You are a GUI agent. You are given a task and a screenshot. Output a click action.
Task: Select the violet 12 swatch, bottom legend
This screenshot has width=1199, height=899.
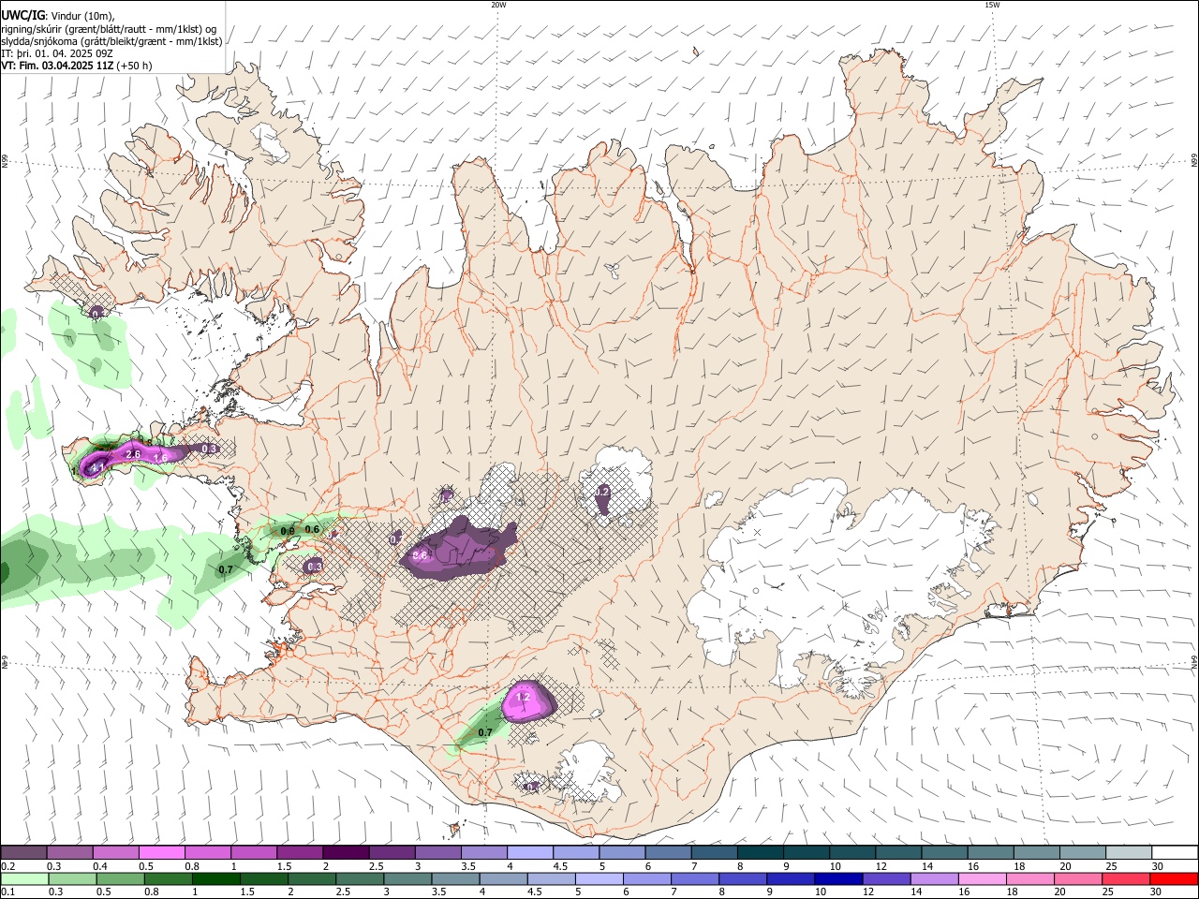pos(886,878)
